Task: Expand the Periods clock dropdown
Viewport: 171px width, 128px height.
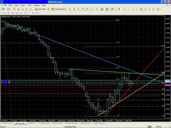Action: tap(109, 9)
